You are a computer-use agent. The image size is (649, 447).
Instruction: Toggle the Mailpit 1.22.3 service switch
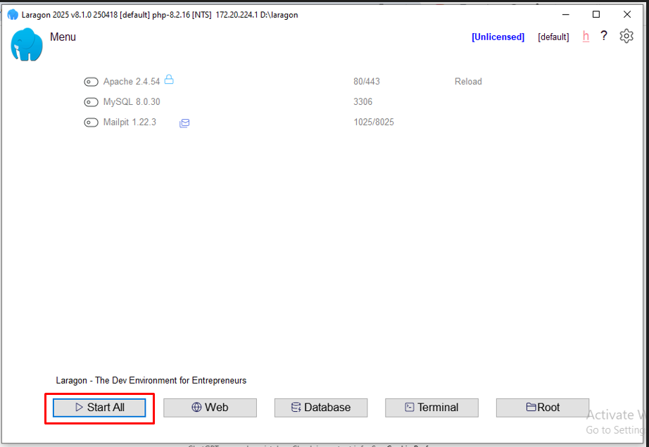pyautogui.click(x=91, y=122)
